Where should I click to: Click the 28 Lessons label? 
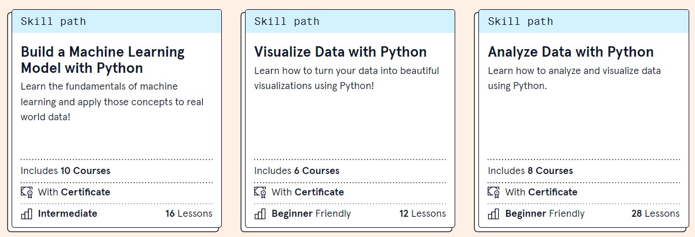pos(655,213)
